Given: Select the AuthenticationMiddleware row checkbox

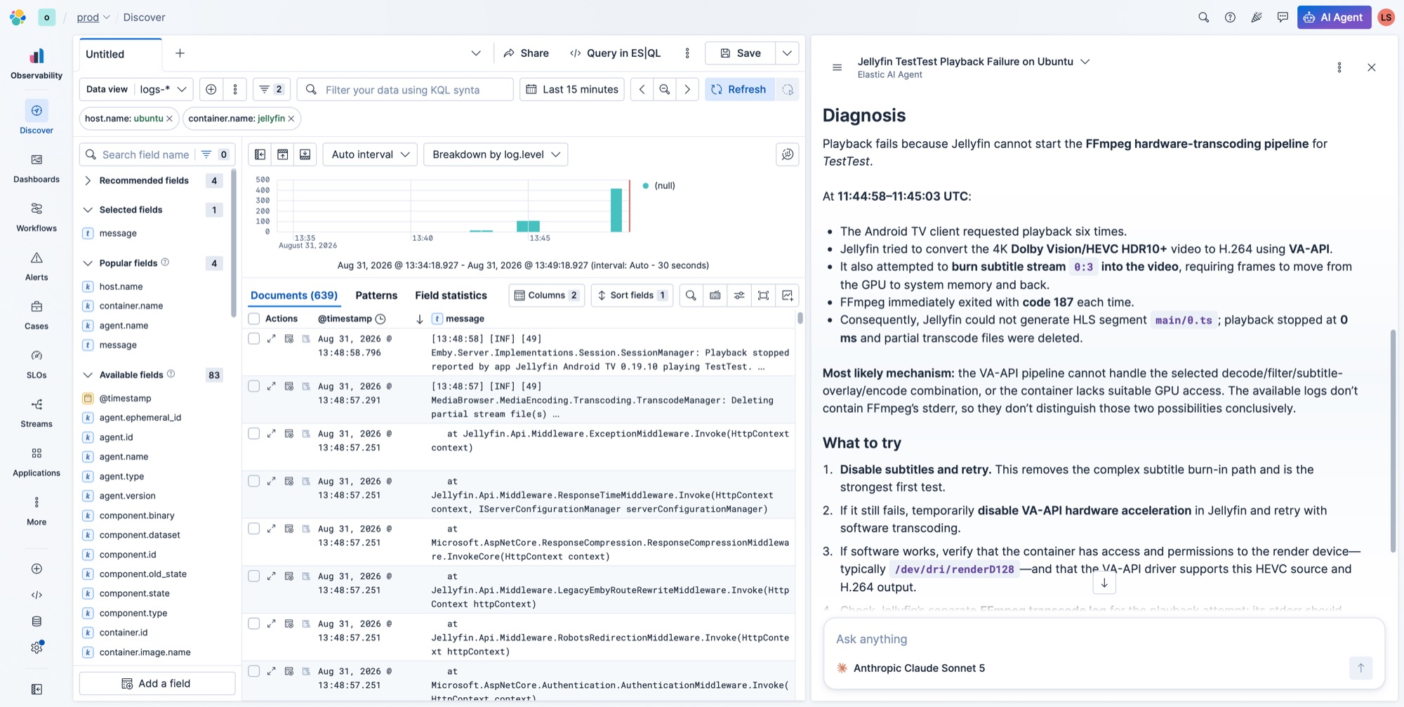Looking at the screenshot, I should click(x=254, y=671).
